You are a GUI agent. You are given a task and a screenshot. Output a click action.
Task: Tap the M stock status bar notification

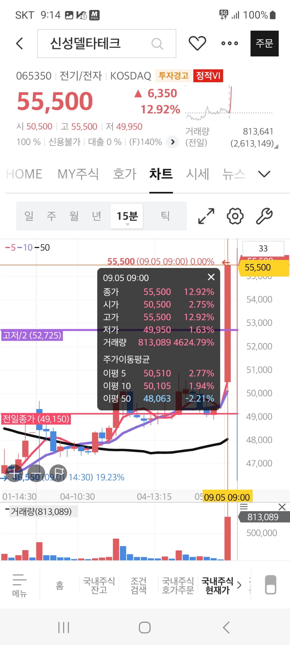[x=94, y=15]
